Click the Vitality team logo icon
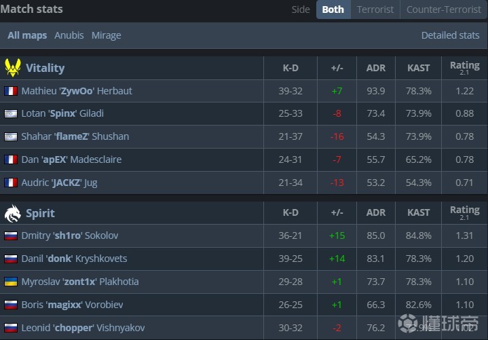Image resolution: width=488 pixels, height=340 pixels. 12,68
